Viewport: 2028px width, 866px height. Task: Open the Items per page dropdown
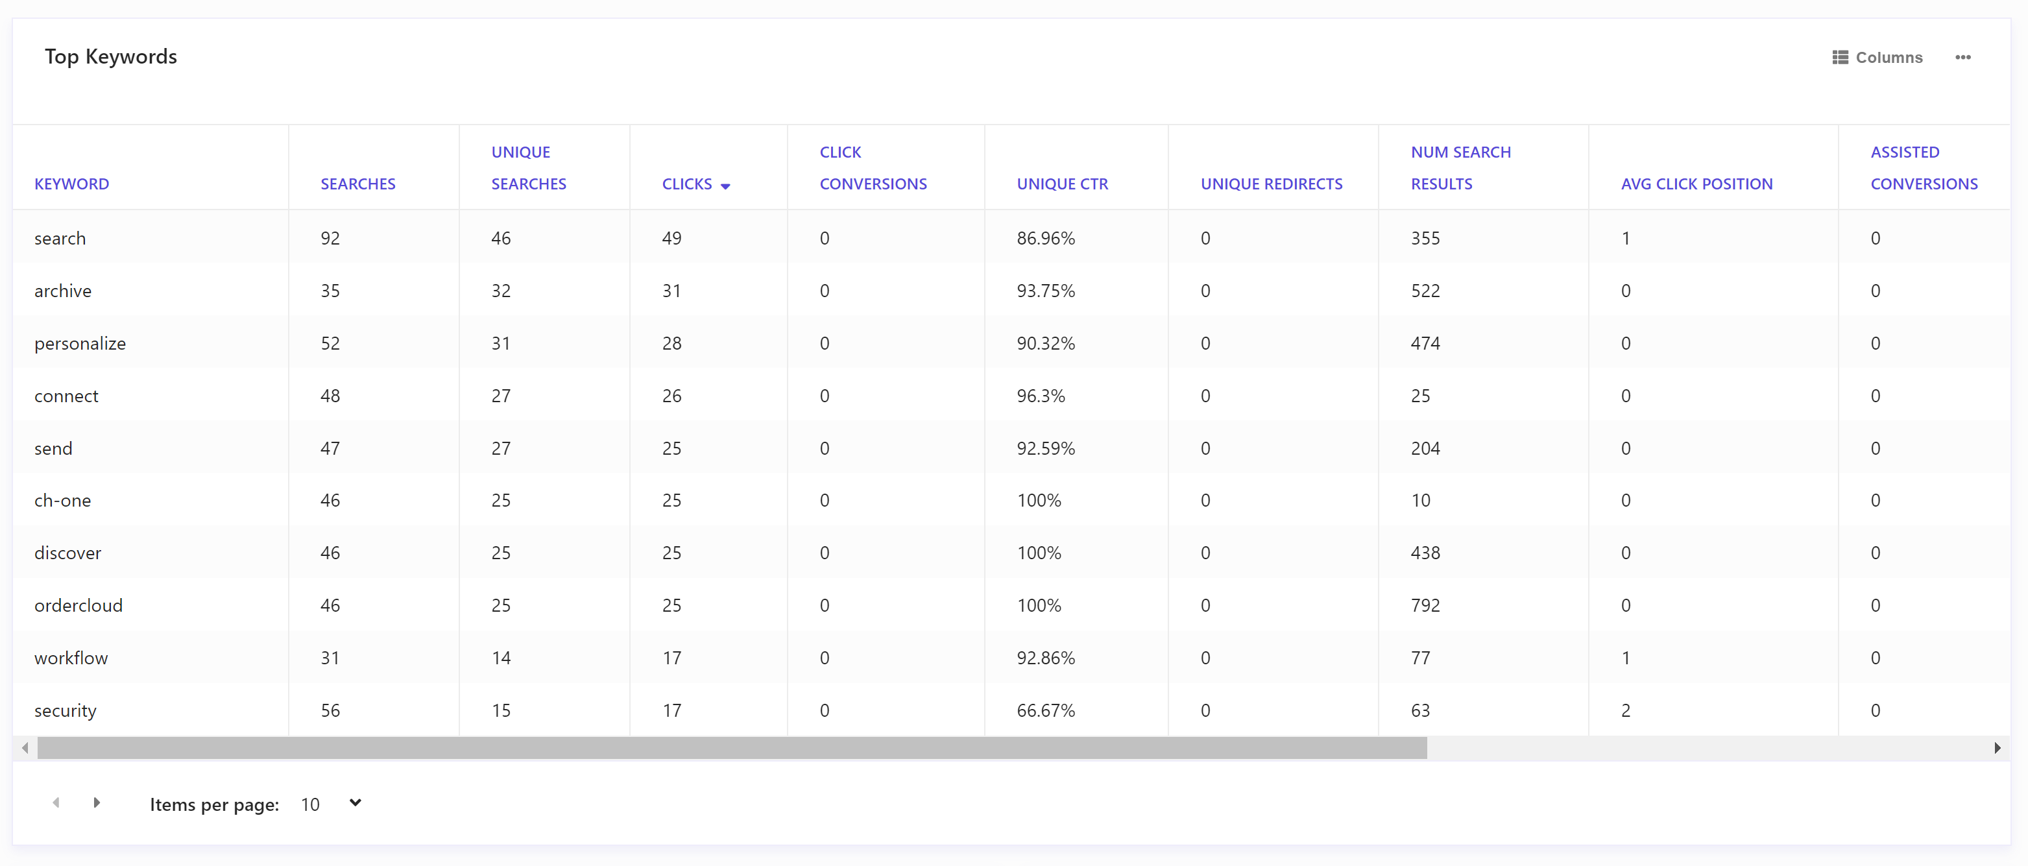tap(331, 804)
